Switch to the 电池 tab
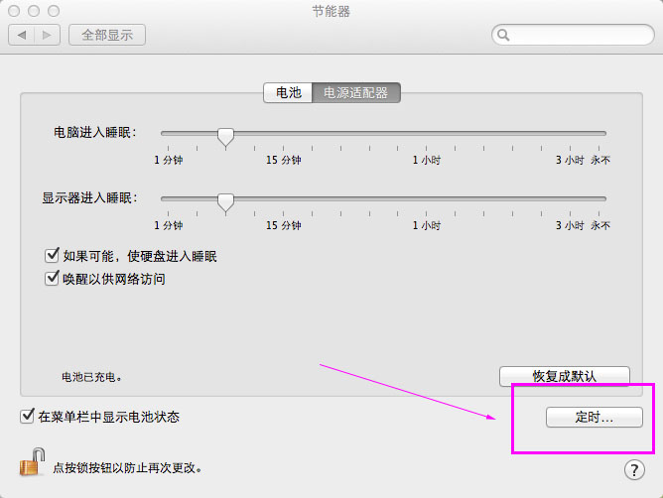This screenshot has width=663, height=498. pos(288,92)
